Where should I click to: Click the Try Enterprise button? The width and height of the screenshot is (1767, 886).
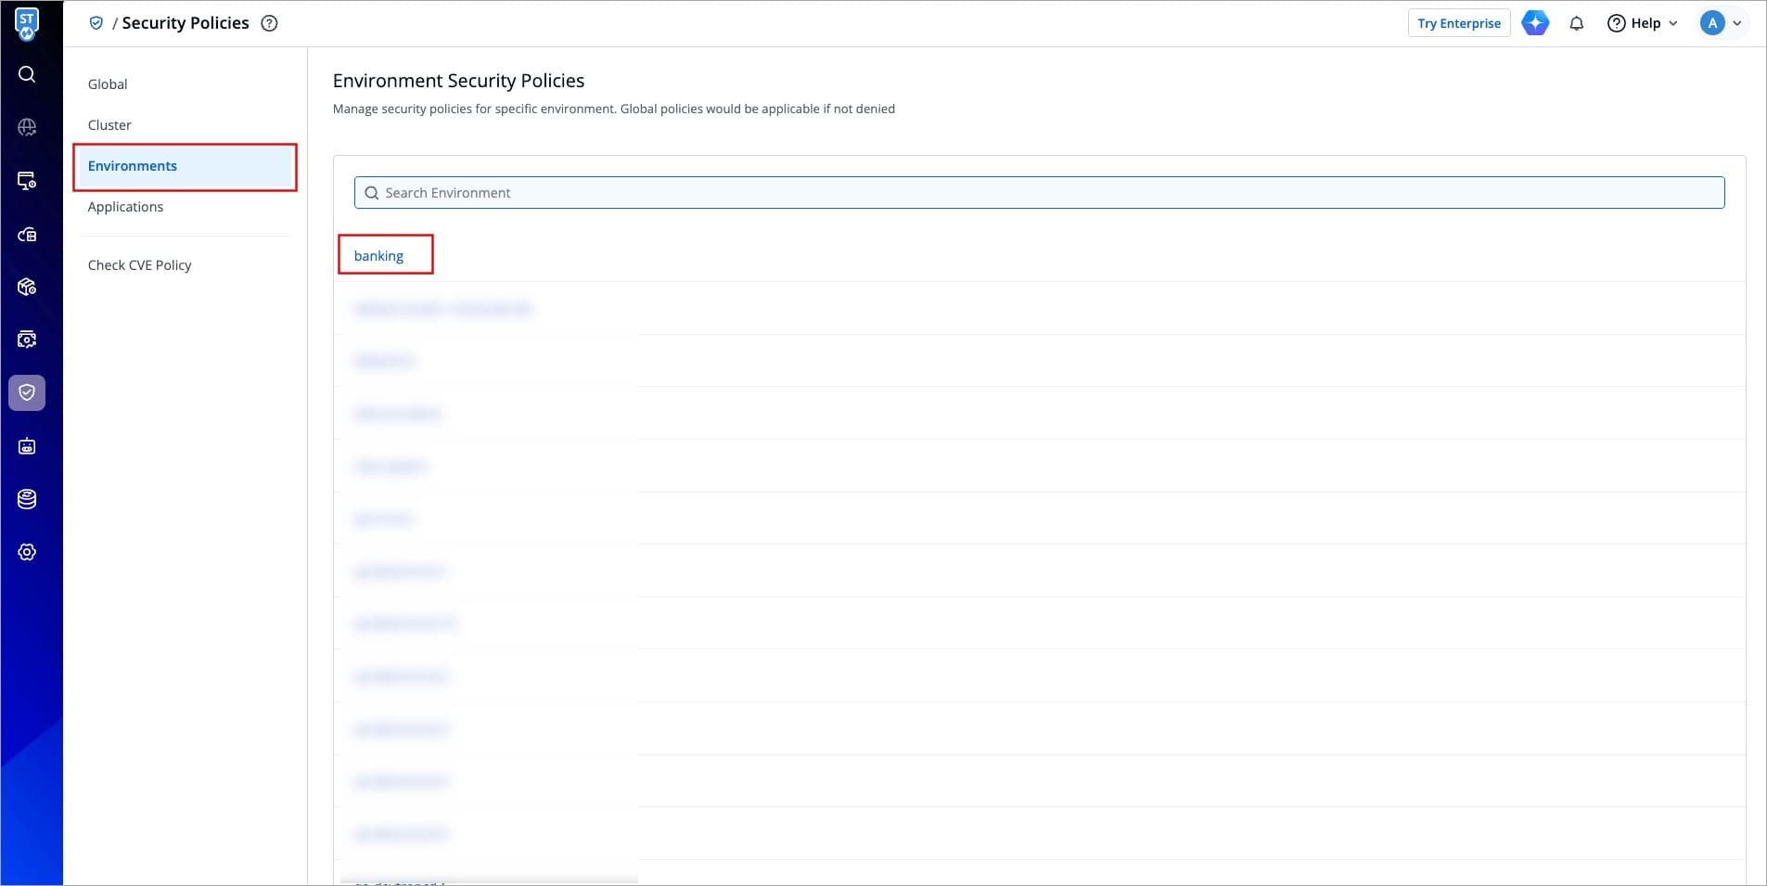(1458, 23)
